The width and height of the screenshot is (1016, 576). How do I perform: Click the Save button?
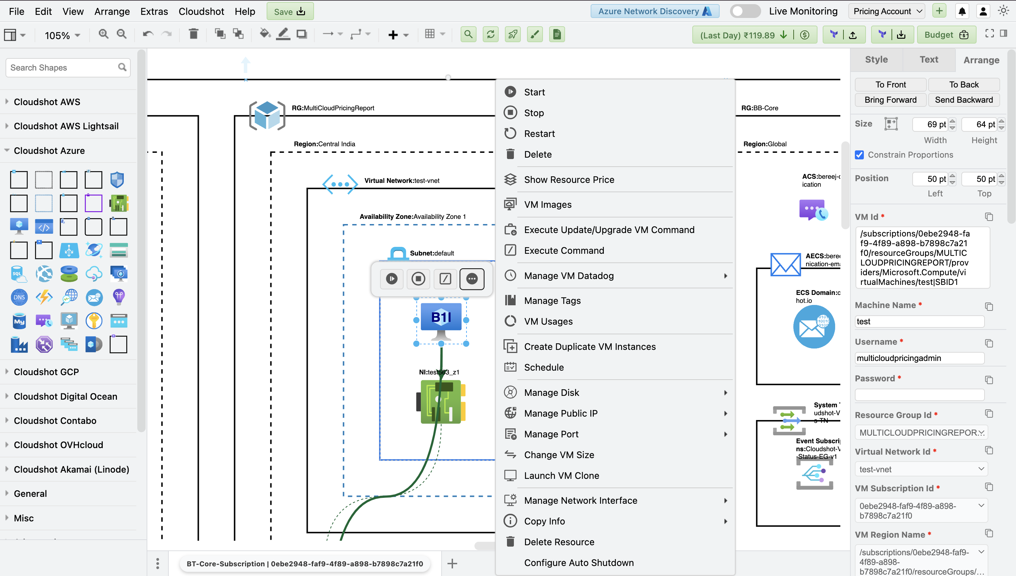click(x=290, y=11)
